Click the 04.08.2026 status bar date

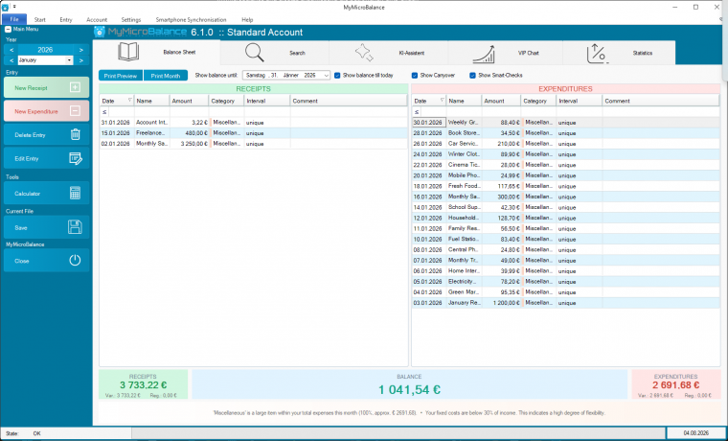click(696, 433)
